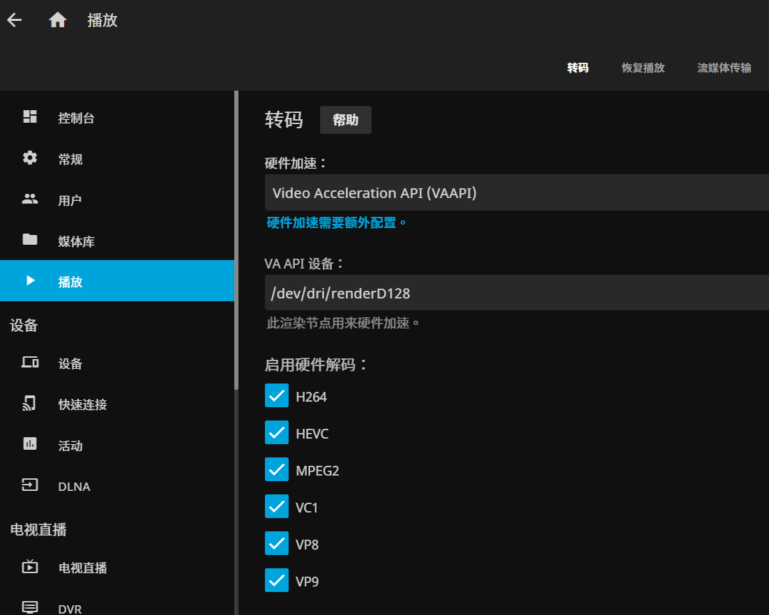
Task: Open 用户 people icon in sidebar
Action: pos(30,199)
